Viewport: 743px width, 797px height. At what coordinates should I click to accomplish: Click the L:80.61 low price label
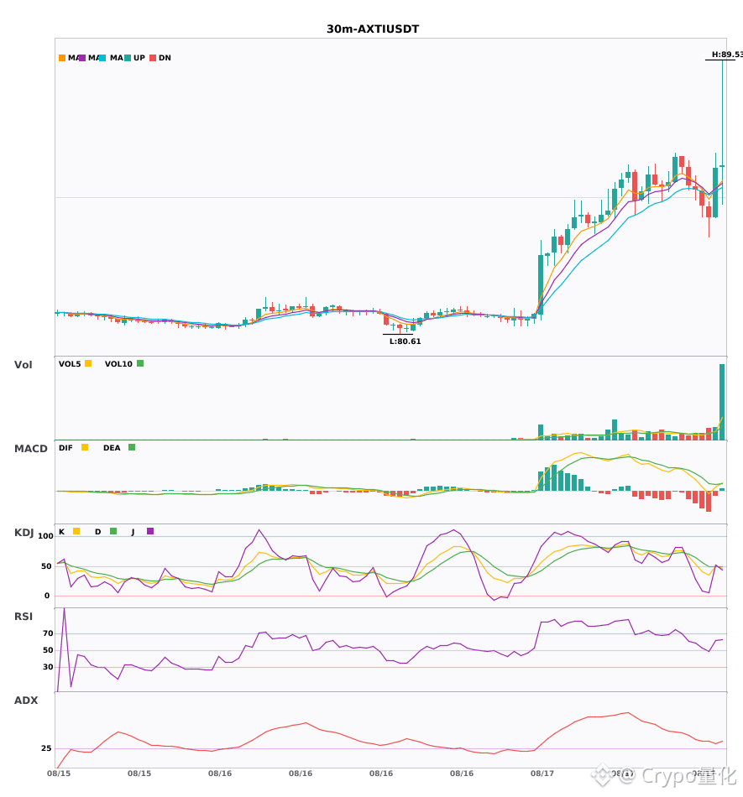point(406,341)
